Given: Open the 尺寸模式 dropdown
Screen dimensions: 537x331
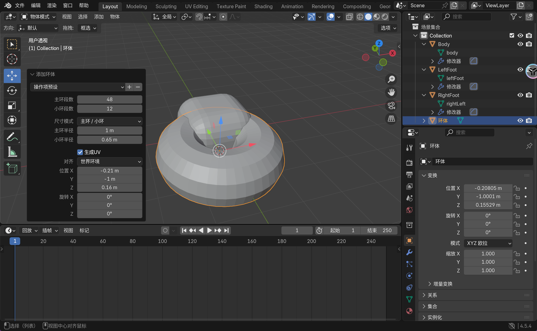Looking at the screenshot, I should pyautogui.click(x=110, y=121).
